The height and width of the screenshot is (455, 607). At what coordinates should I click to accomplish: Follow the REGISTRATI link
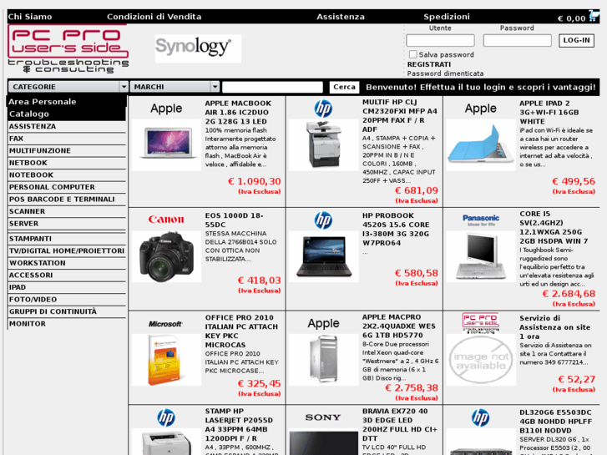pos(429,64)
